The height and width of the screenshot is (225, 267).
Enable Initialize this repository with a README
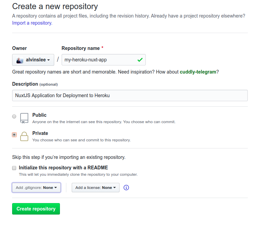coord(14,168)
